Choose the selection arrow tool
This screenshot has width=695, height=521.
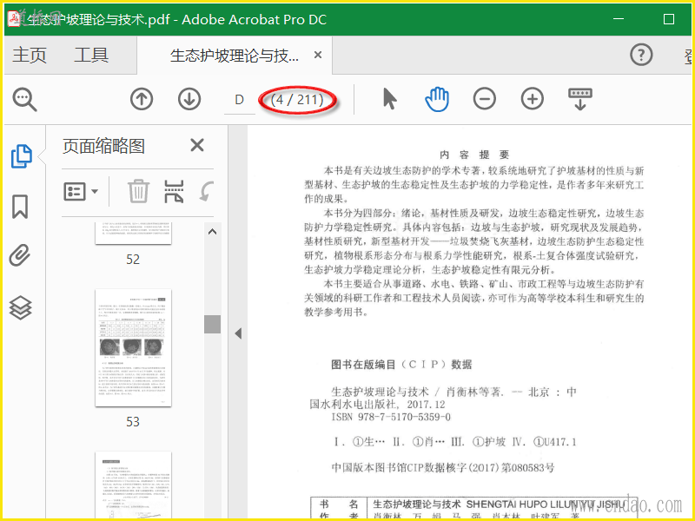pos(389,98)
